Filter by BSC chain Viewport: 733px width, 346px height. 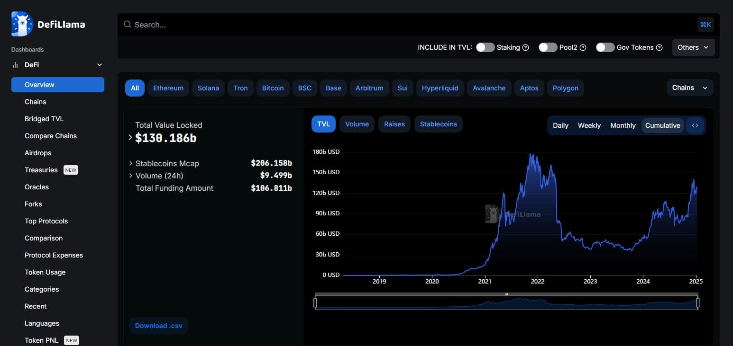click(305, 88)
